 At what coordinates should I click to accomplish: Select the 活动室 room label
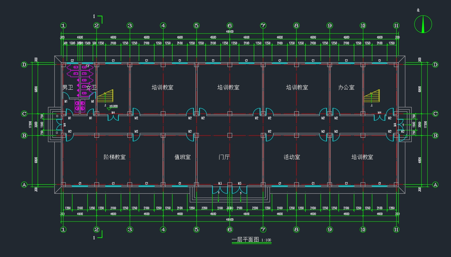(292, 157)
